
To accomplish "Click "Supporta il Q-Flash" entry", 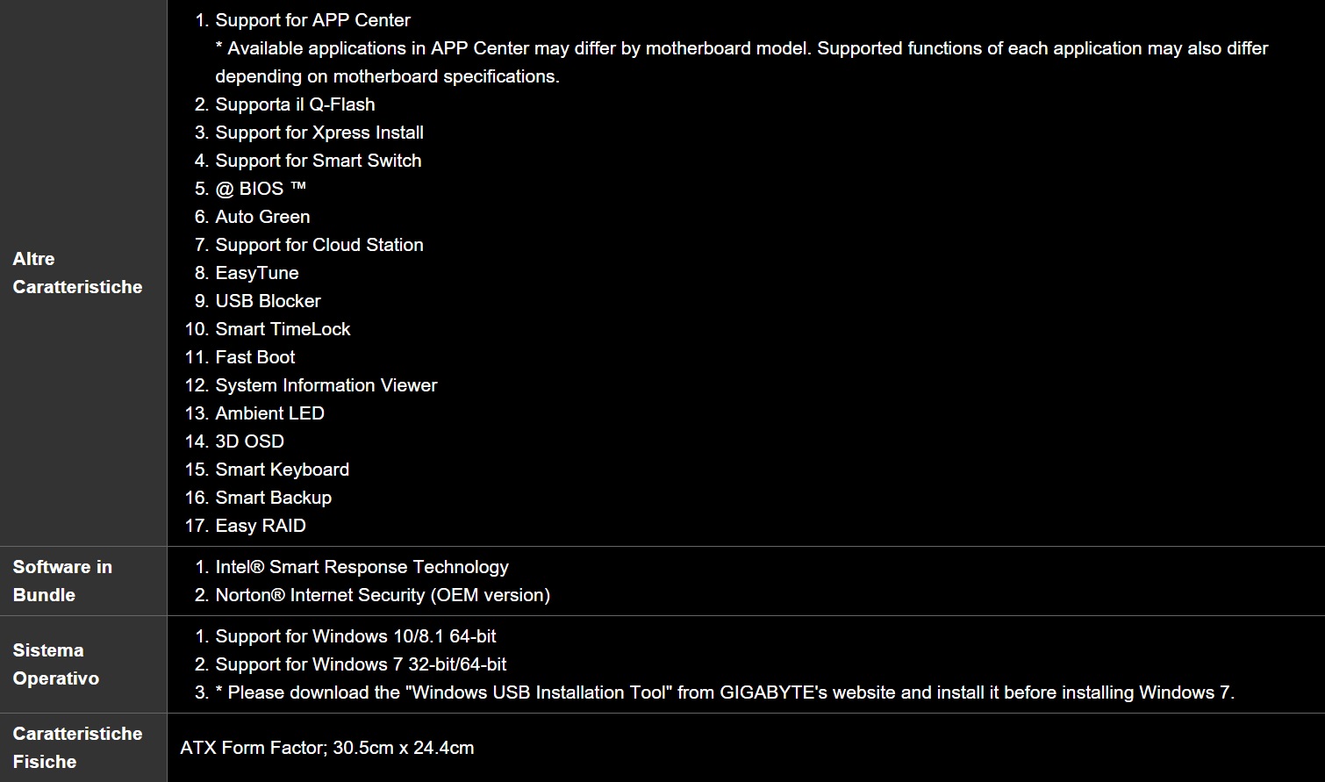I will (x=295, y=104).
